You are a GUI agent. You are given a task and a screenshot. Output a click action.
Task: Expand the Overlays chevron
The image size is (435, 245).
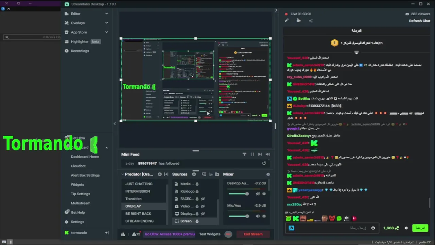(106, 23)
